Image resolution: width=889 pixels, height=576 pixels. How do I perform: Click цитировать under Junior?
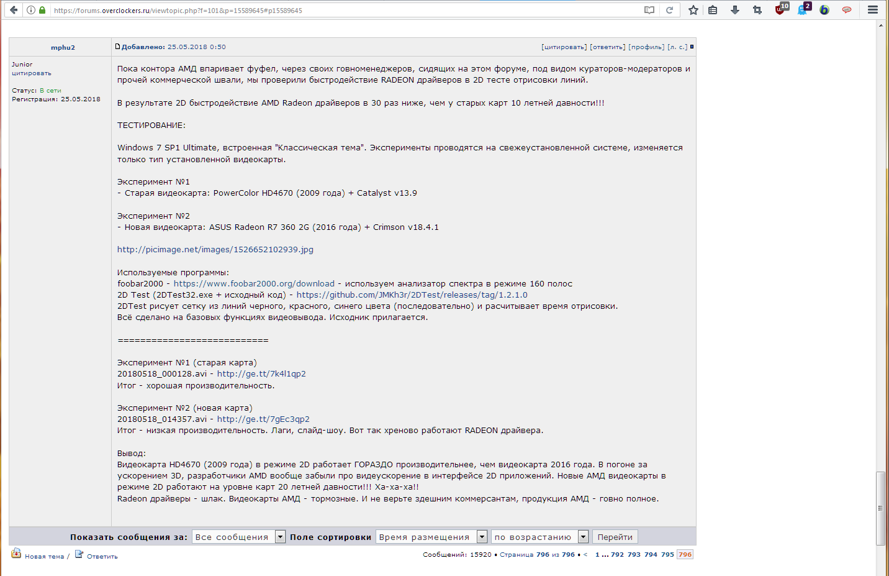32,73
